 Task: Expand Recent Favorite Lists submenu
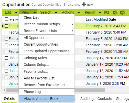(47, 31)
